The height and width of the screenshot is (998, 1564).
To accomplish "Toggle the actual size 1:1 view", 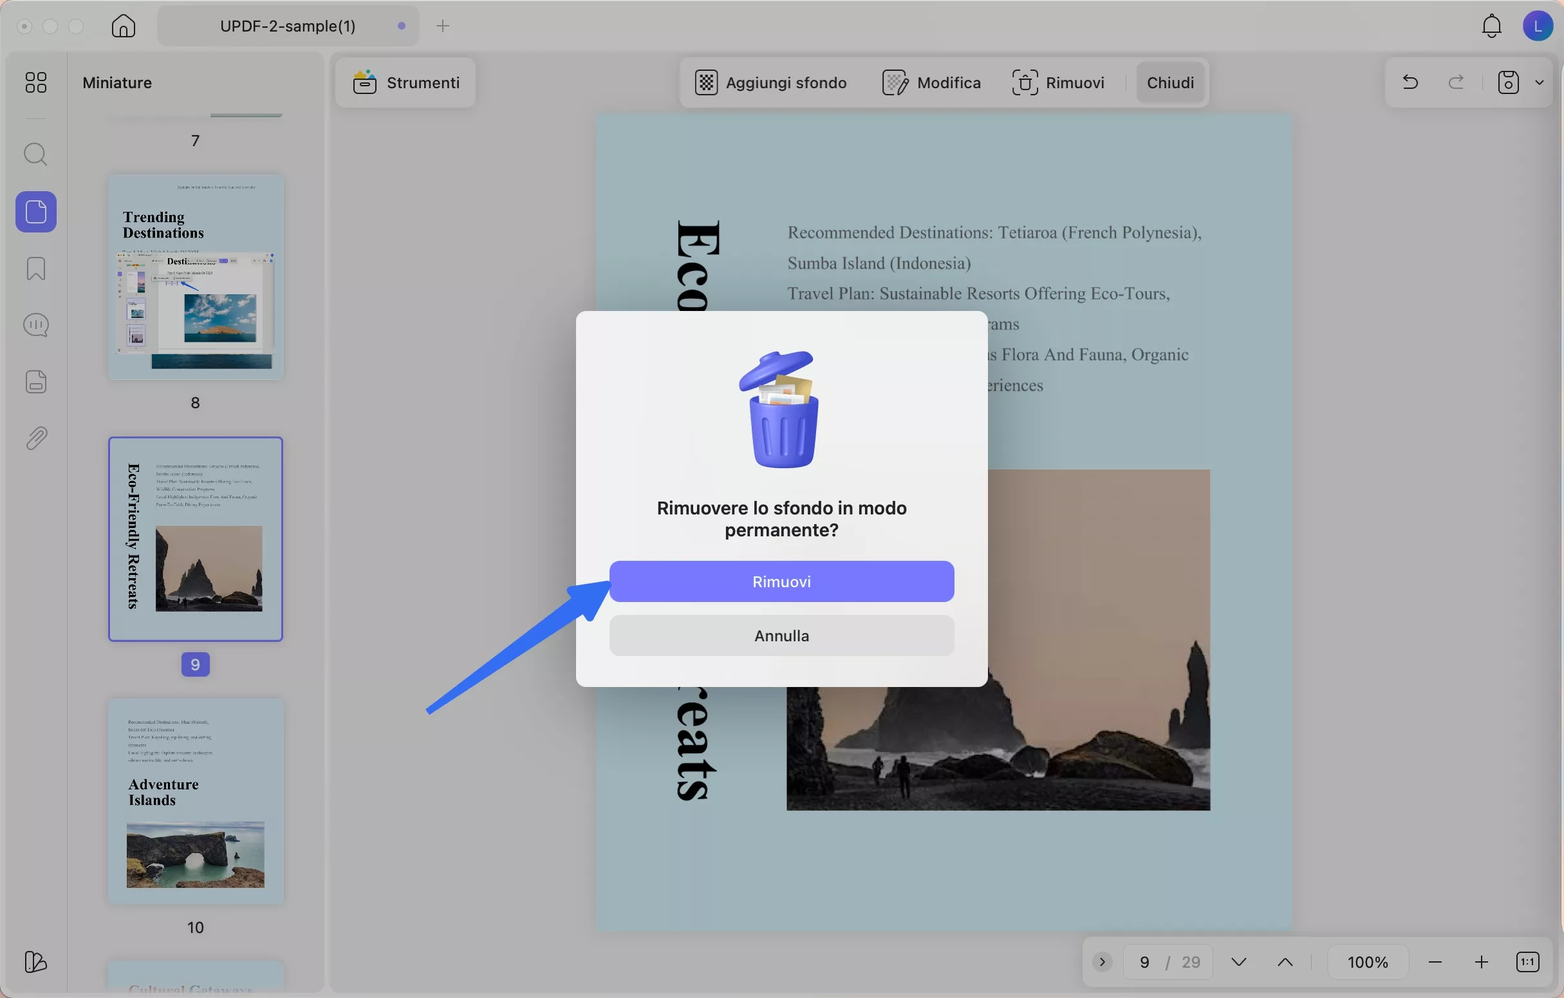I will 1527,961.
